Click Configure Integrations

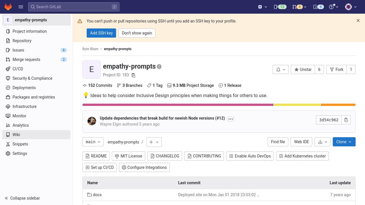pos(144,167)
